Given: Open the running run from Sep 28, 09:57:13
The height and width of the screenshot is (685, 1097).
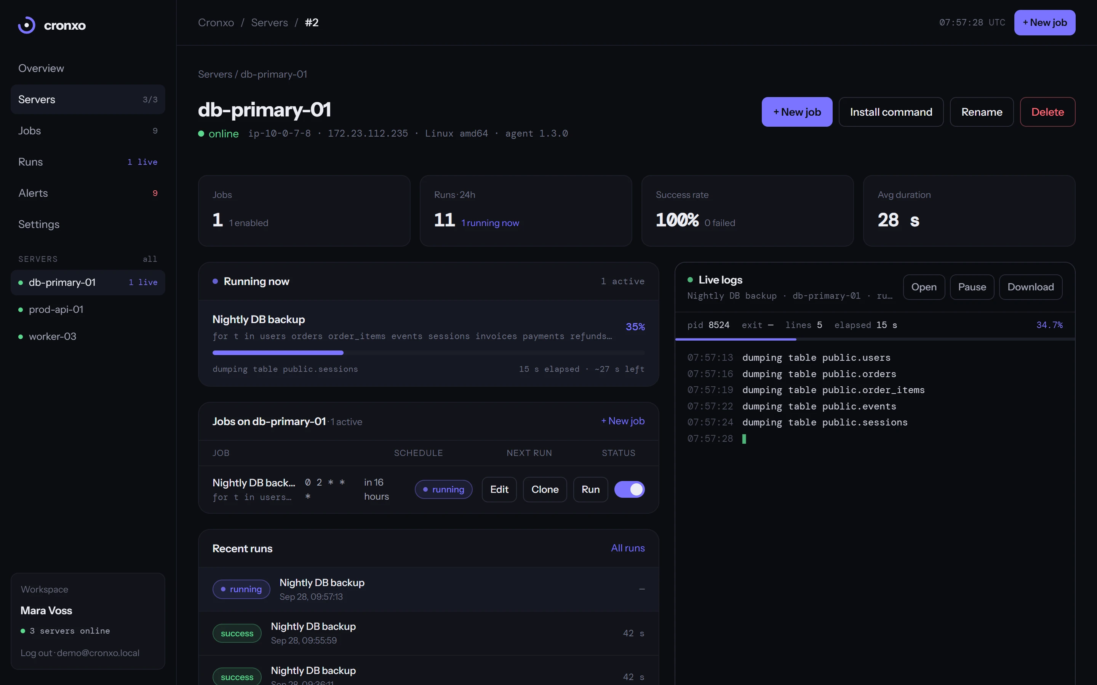Looking at the screenshot, I should [429, 589].
